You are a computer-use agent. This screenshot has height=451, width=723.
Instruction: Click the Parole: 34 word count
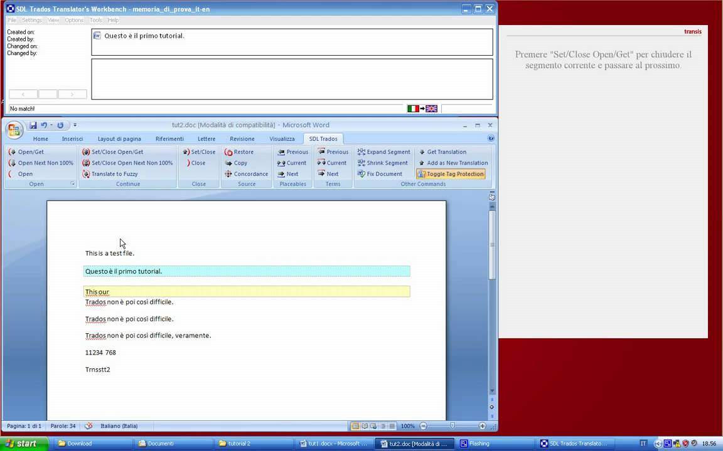coord(63,426)
